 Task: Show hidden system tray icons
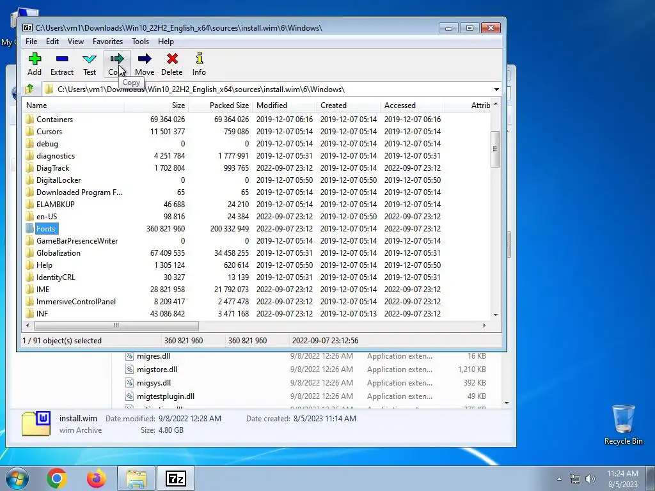click(x=559, y=479)
